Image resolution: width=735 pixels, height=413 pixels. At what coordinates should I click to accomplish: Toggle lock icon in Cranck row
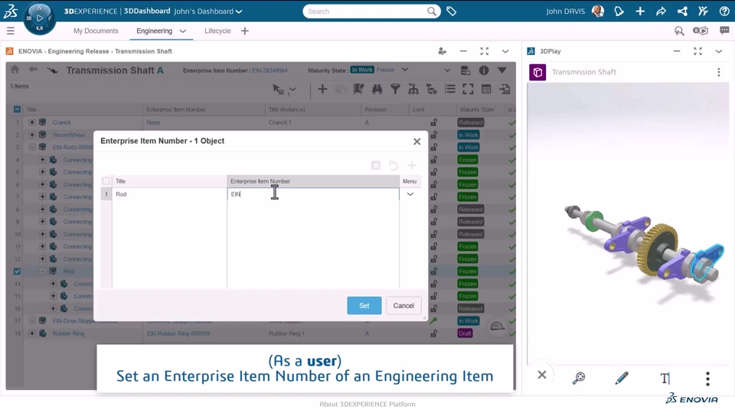click(x=434, y=122)
